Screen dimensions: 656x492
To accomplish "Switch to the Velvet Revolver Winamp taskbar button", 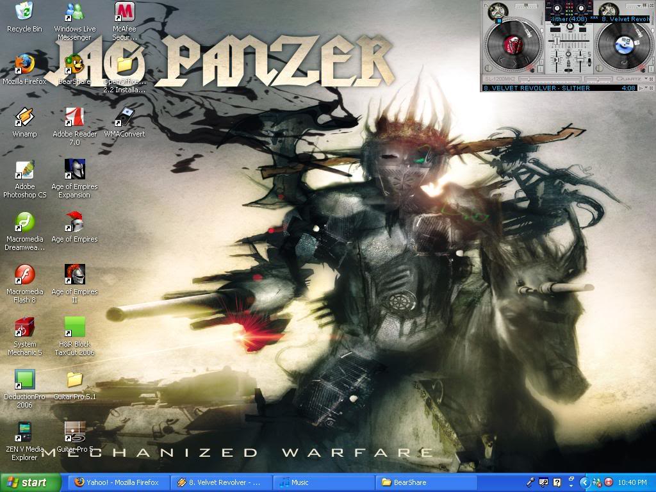I will 221,482.
